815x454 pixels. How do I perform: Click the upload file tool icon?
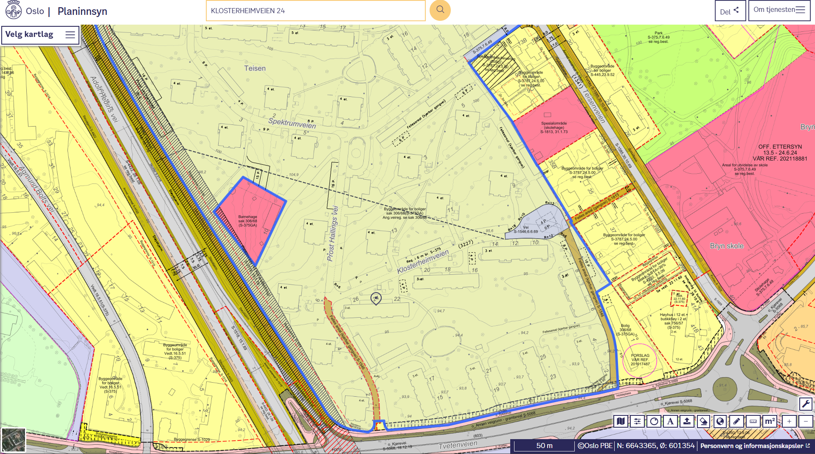click(x=687, y=421)
